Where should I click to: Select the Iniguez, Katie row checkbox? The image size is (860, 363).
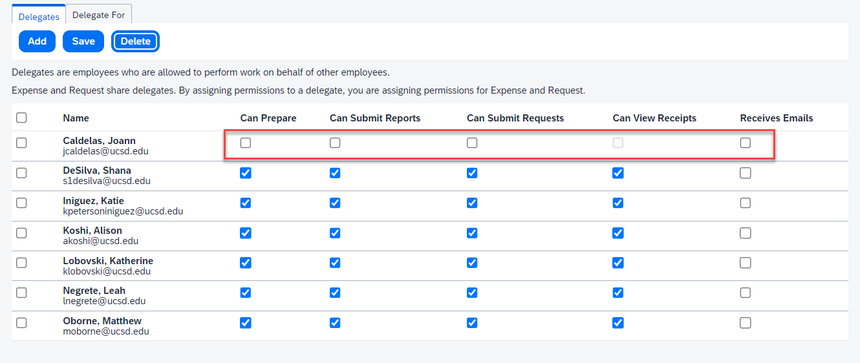[x=21, y=203]
